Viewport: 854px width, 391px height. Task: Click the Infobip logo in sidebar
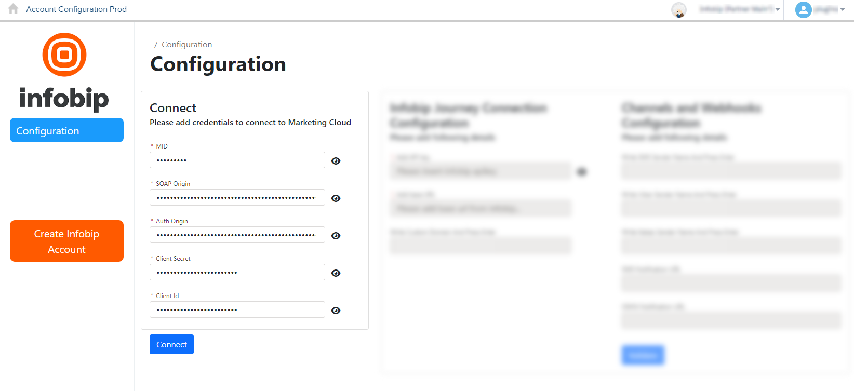point(64,72)
